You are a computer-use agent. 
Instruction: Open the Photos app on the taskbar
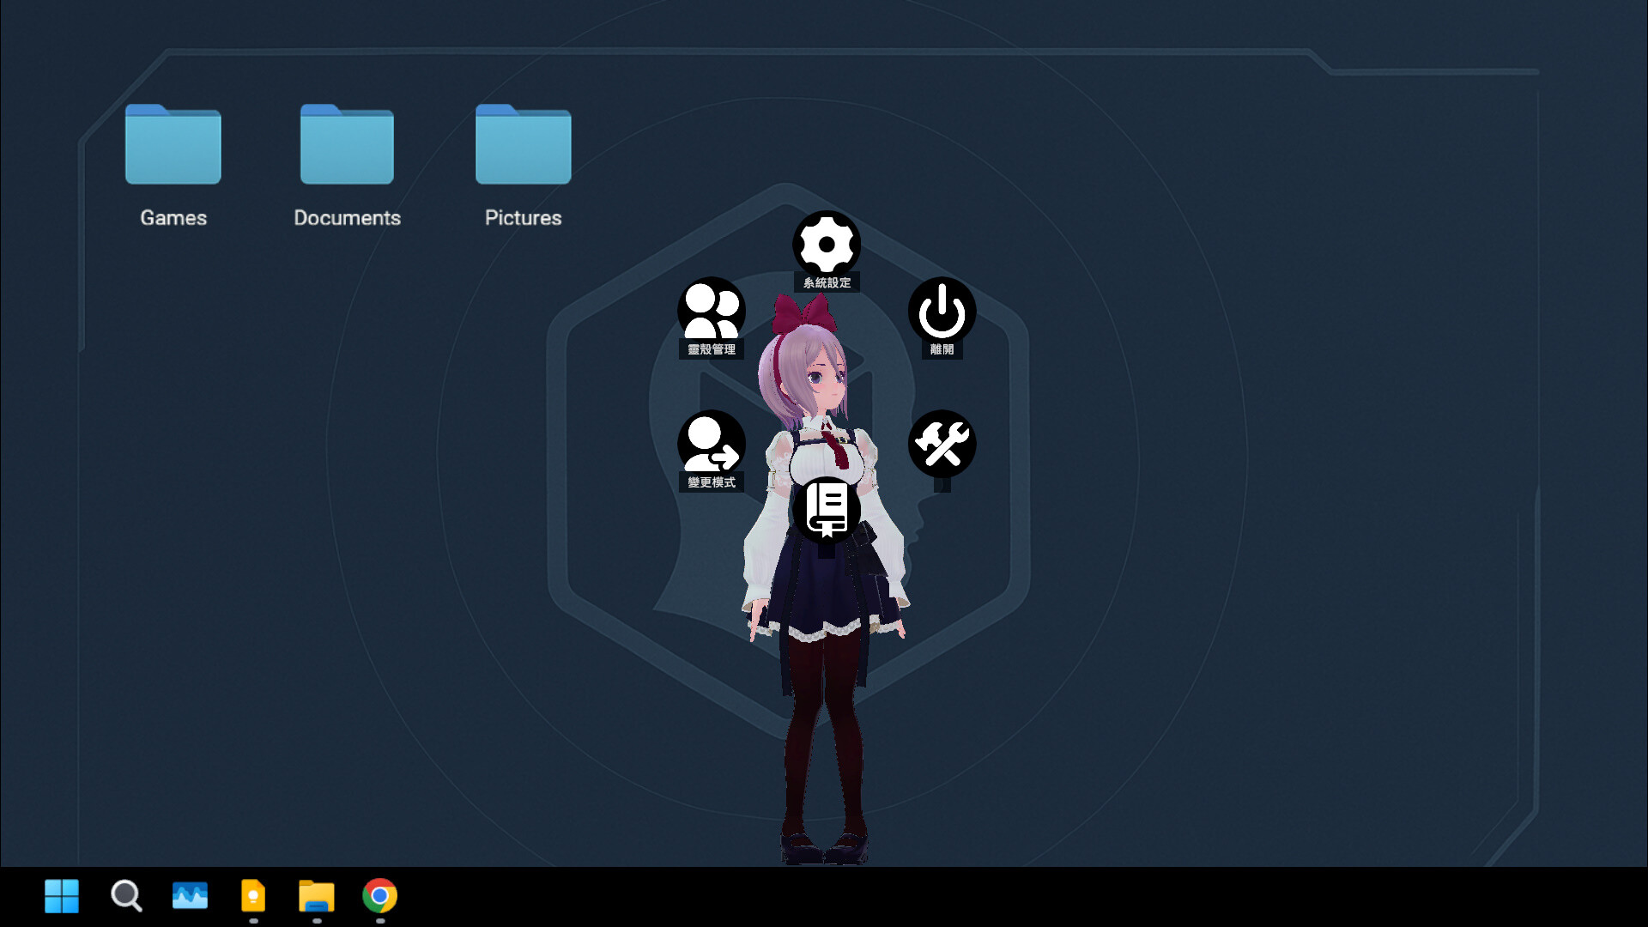pyautogui.click(x=190, y=896)
